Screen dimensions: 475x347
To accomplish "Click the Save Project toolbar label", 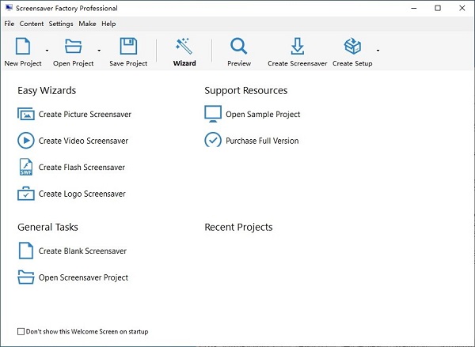I will [128, 63].
